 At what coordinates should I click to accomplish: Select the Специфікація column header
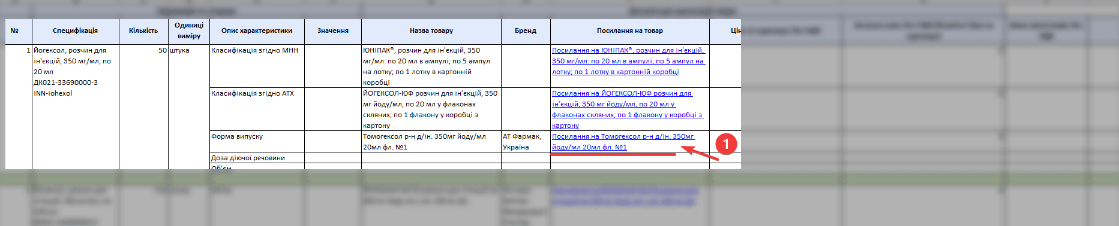click(76, 31)
